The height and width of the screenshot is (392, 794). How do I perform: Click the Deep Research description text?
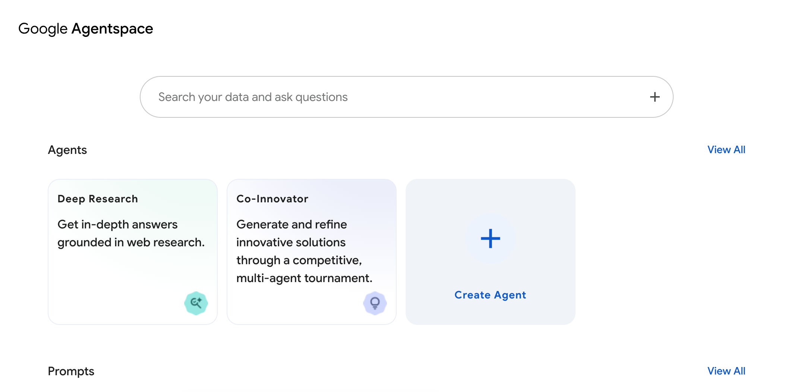(x=131, y=233)
